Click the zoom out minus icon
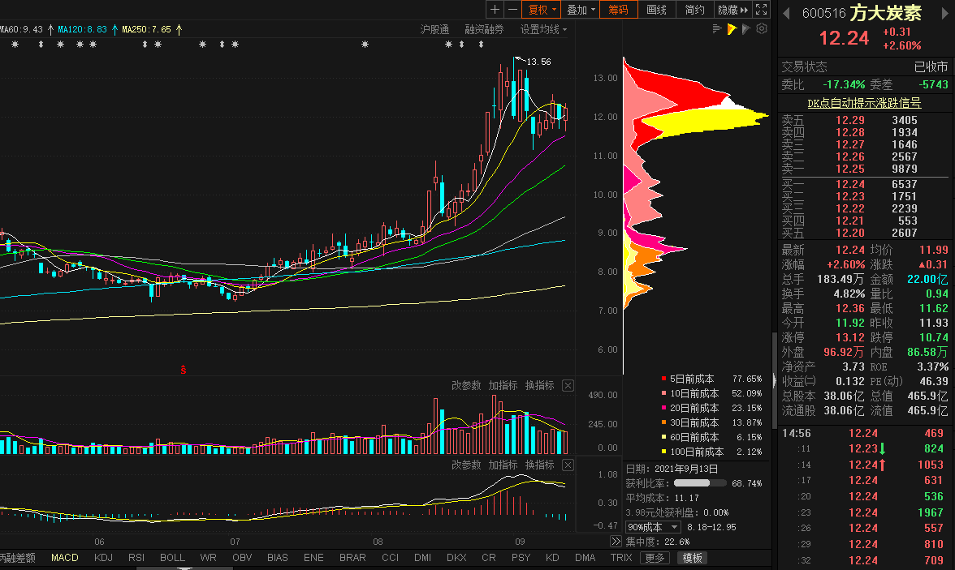This screenshot has width=955, height=570. 512,10
